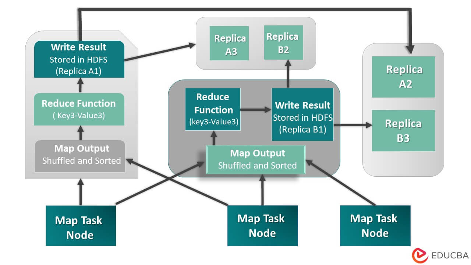Click the middle Map Task Node box

tap(262, 225)
